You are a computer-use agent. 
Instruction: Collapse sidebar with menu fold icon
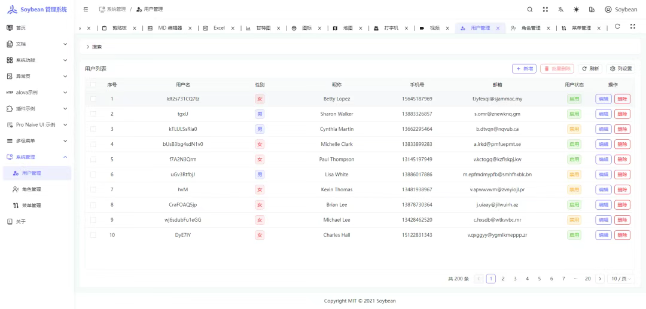[x=86, y=10]
